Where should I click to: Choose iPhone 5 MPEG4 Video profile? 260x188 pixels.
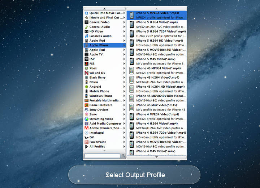pyautogui.click(x=157, y=15)
